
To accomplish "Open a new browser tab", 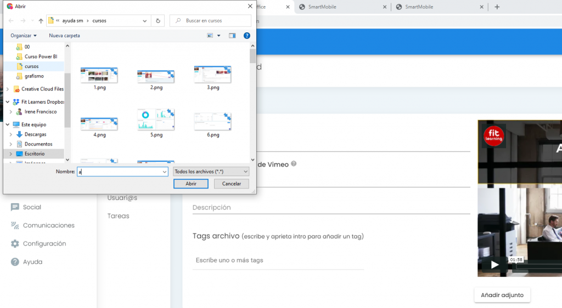I will pyautogui.click(x=497, y=7).
